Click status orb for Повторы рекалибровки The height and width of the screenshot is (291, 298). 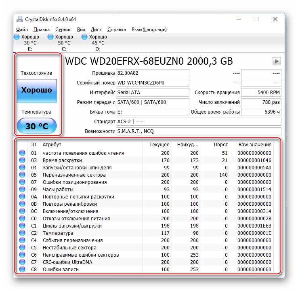tap(22, 204)
